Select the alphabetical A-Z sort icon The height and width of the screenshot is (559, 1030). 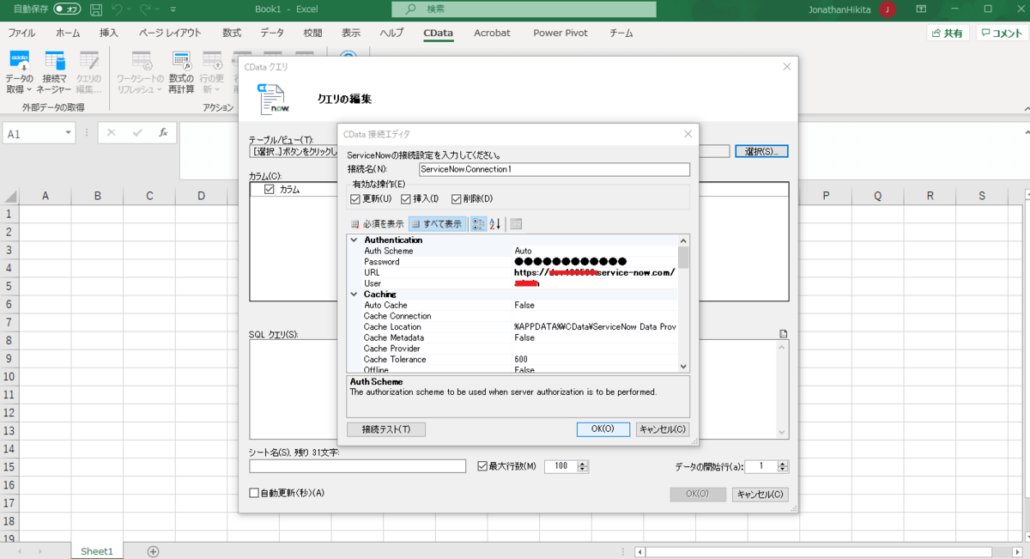pos(495,224)
